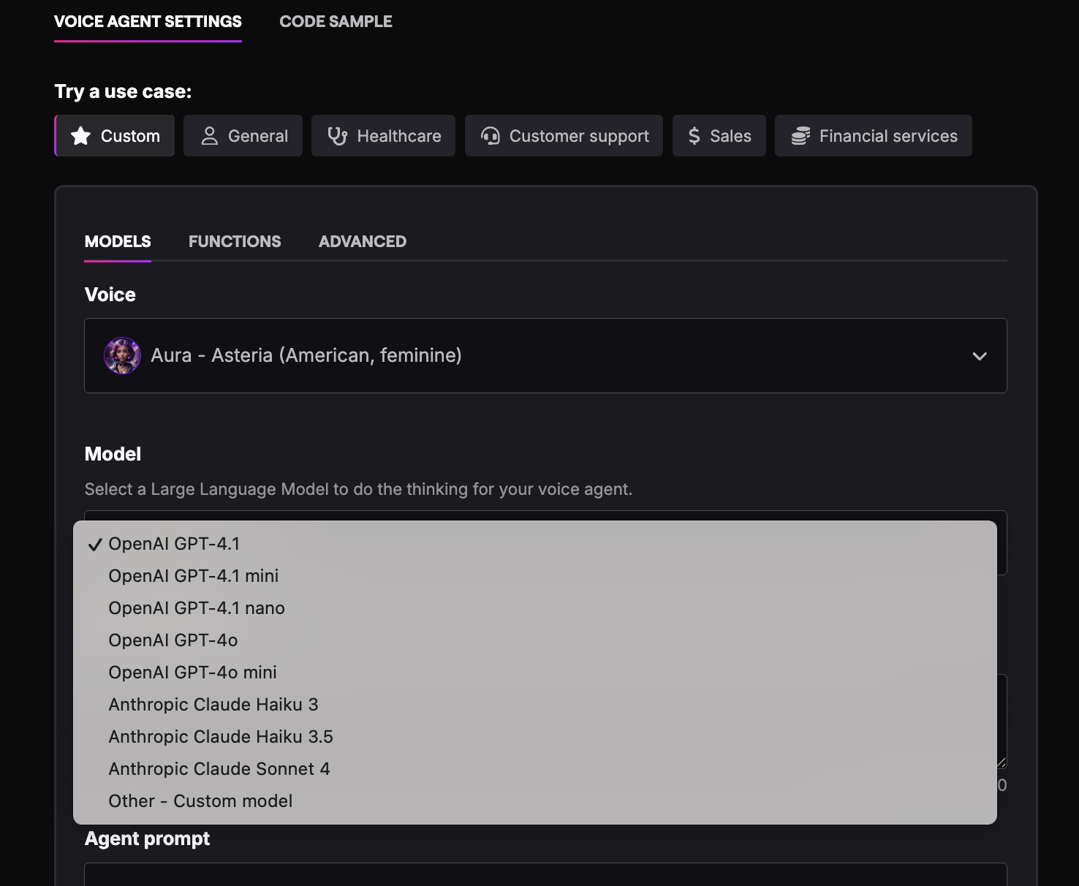Select OpenAI GPT-4.1 mini from list

coord(194,576)
